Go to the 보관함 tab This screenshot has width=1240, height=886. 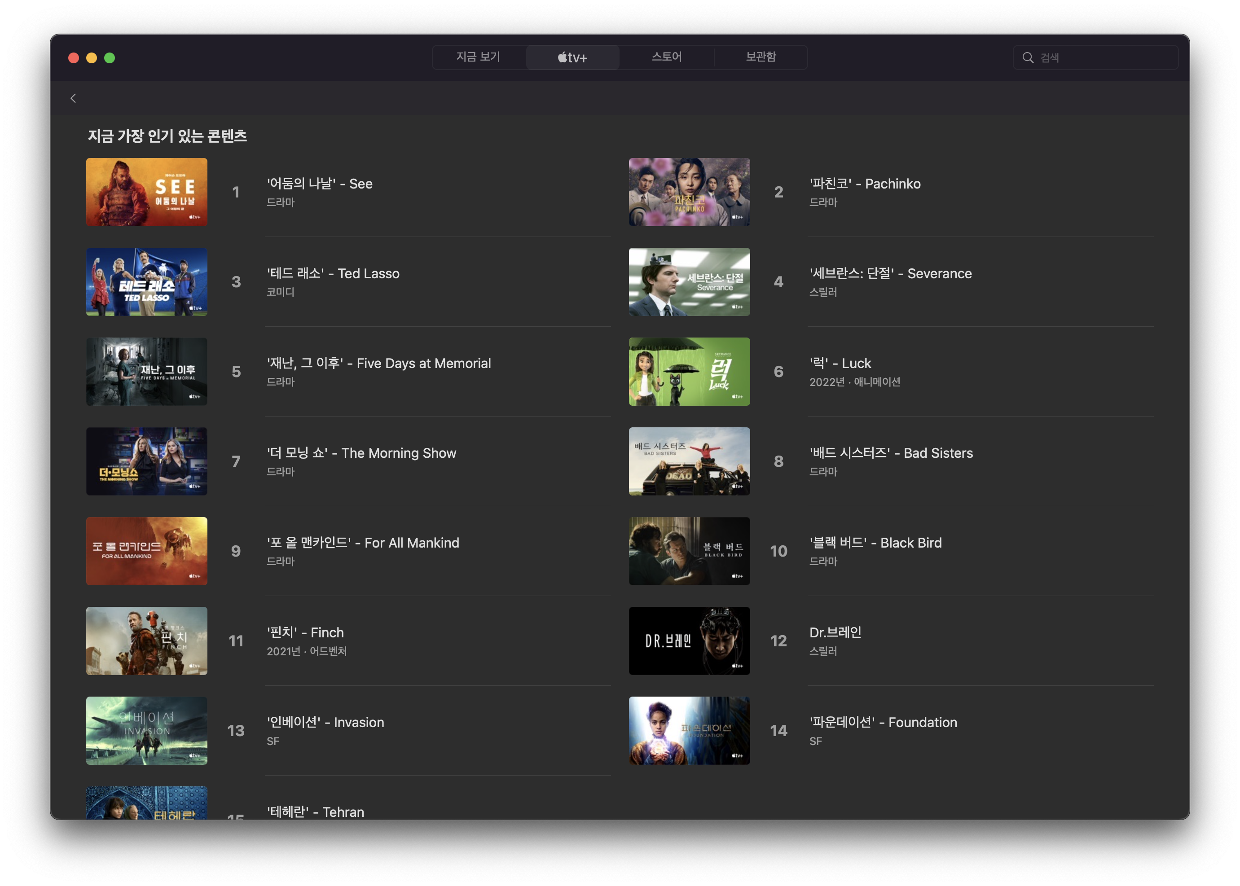coord(760,57)
